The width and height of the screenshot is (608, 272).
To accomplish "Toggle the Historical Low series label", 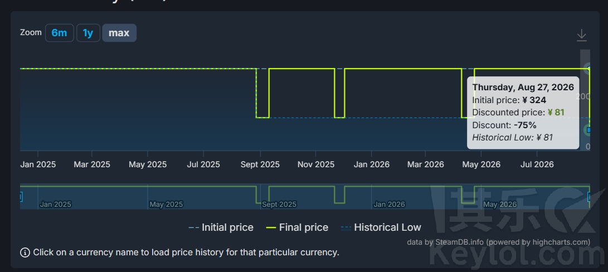I will (387, 227).
